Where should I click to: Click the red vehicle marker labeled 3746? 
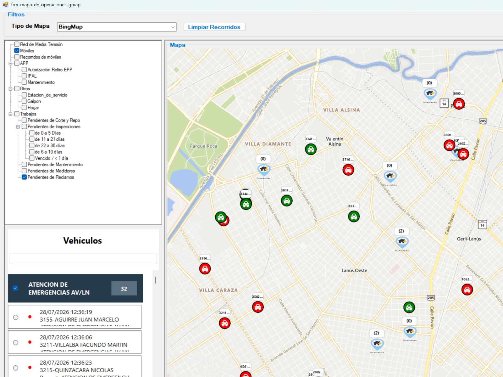pos(348,170)
